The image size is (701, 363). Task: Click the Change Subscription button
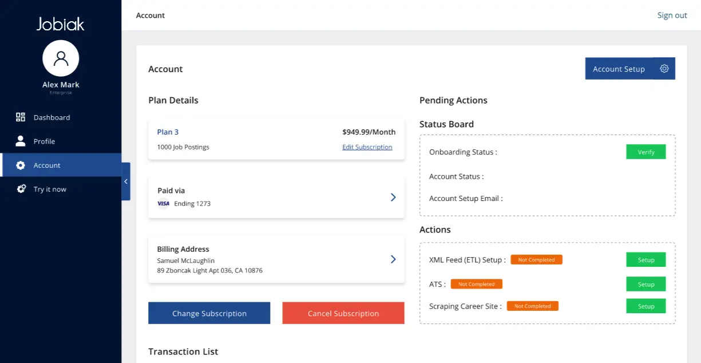click(x=209, y=313)
